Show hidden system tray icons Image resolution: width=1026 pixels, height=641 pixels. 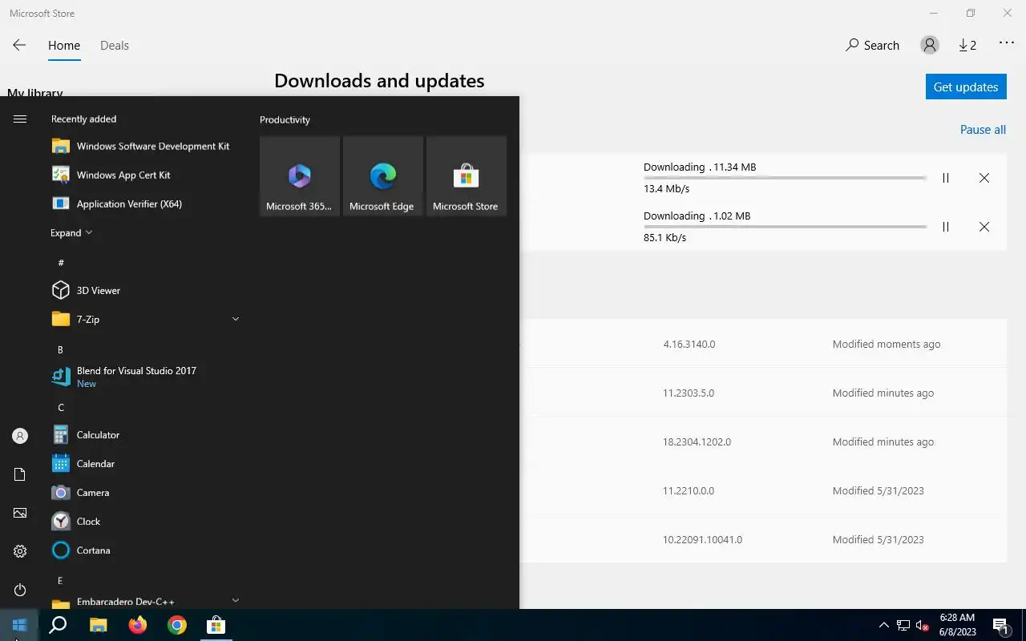[x=884, y=625]
